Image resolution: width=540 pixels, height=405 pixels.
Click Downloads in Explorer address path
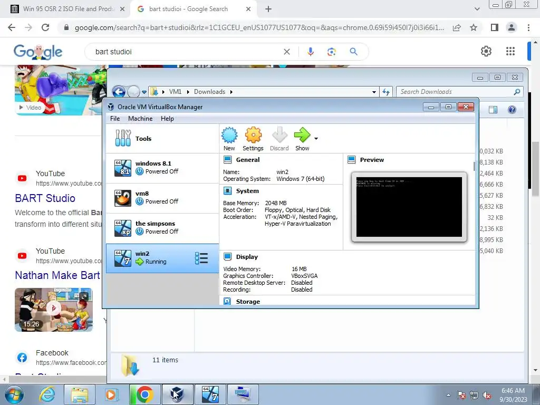click(209, 92)
